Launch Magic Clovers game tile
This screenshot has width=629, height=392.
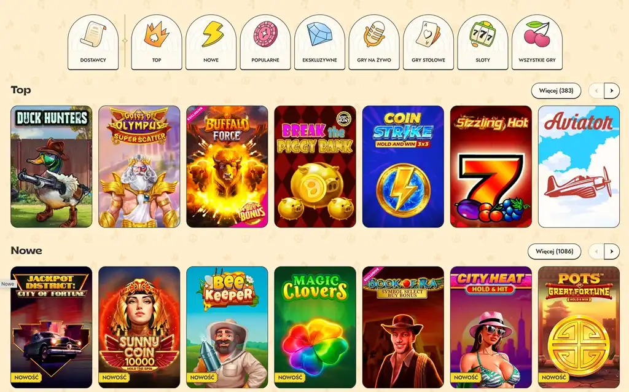(315, 327)
